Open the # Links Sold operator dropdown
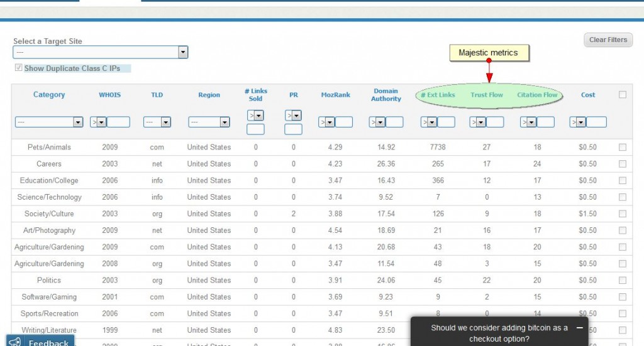The height and width of the screenshot is (346, 644). (x=255, y=116)
